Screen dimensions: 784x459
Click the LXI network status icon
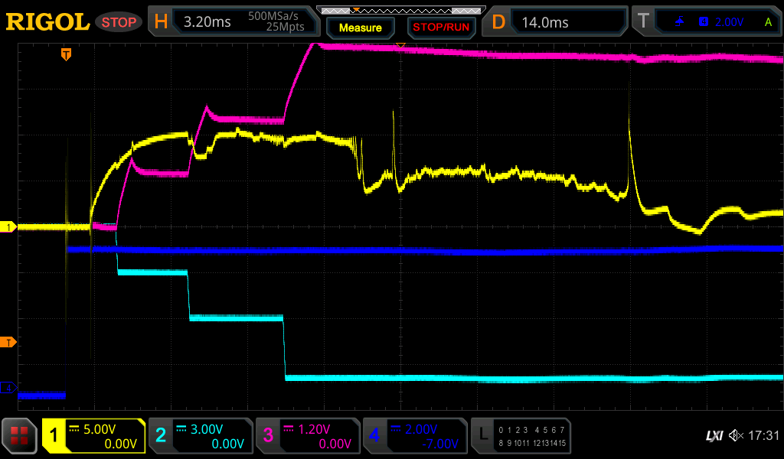pos(714,435)
